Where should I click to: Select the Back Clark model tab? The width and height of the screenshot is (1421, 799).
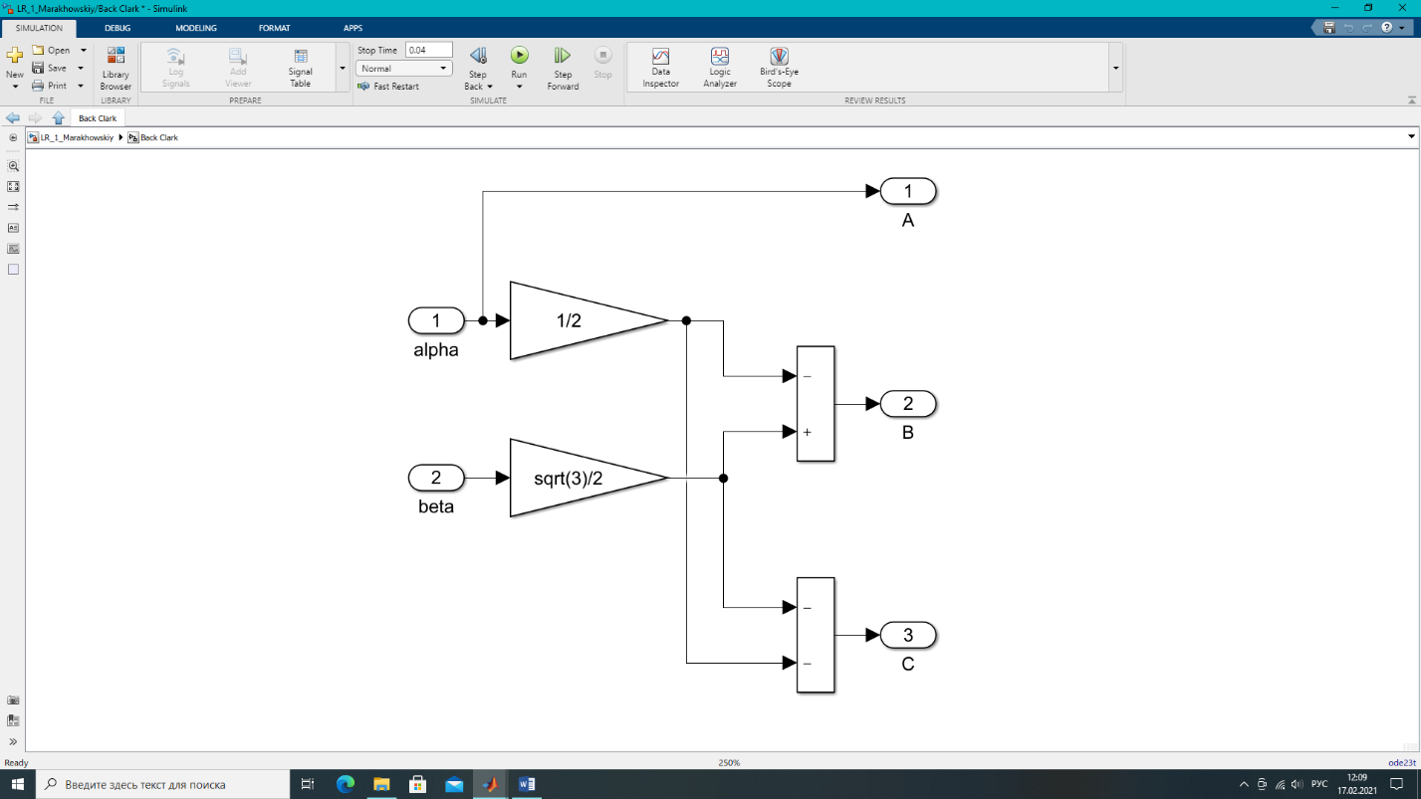coord(98,118)
